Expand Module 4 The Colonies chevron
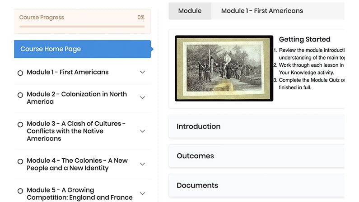 pos(143,164)
